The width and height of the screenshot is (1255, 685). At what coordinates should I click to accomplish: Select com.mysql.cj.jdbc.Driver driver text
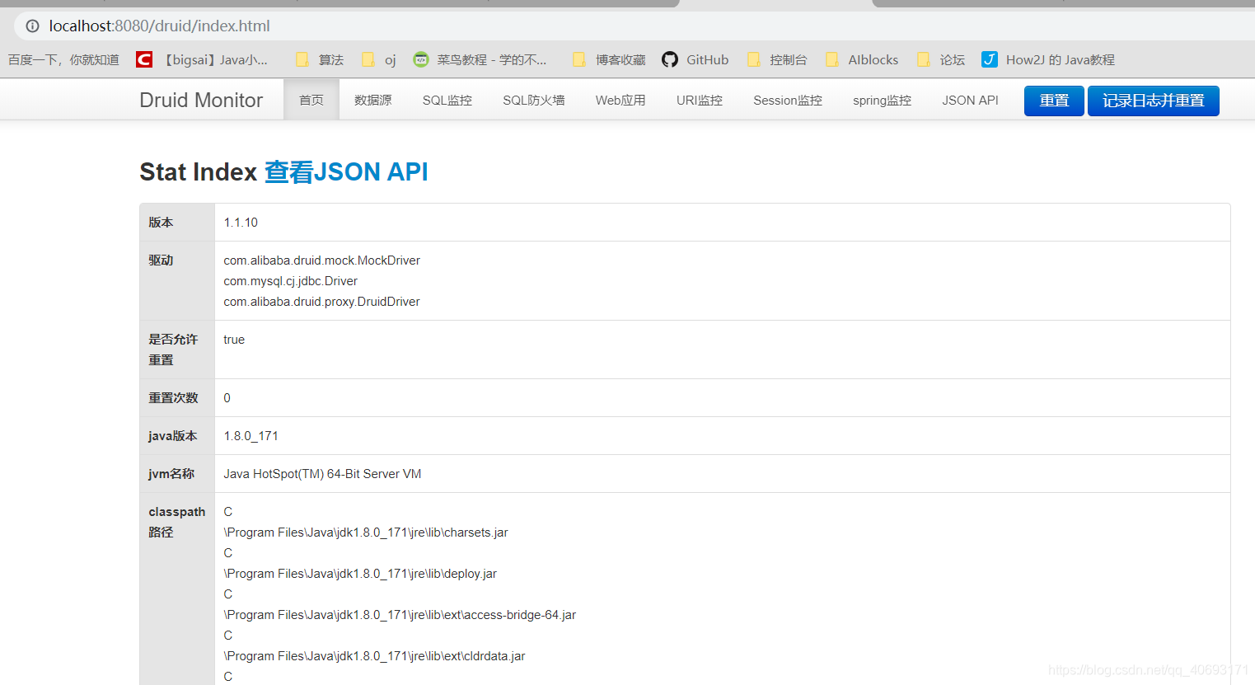click(x=291, y=281)
